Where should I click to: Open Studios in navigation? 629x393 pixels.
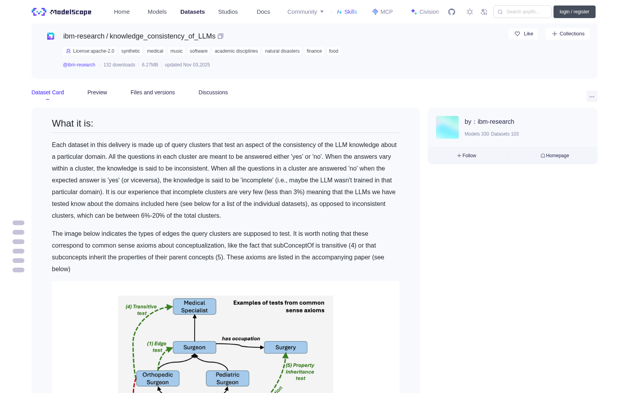[228, 12]
